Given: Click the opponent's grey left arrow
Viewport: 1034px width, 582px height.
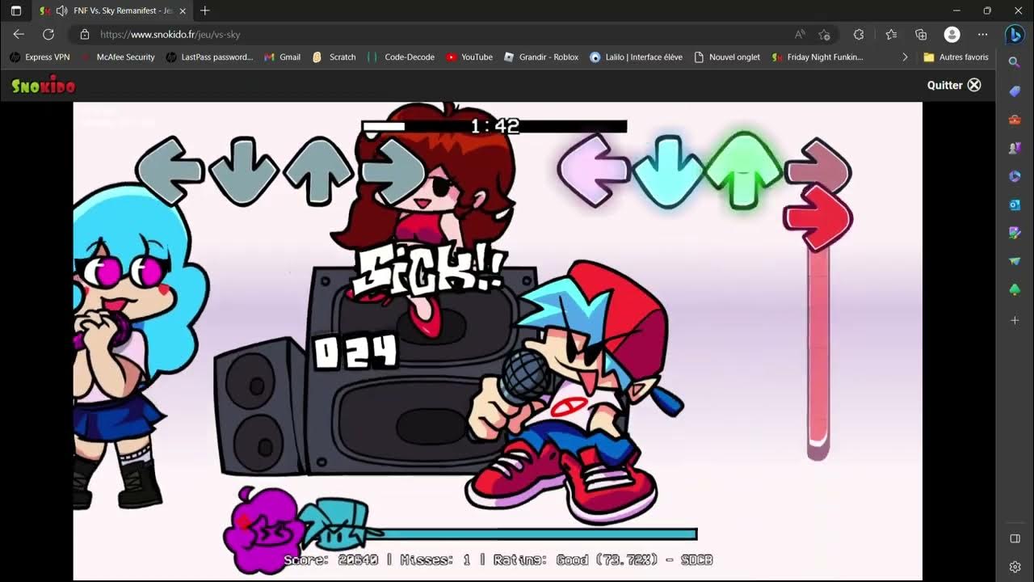Looking at the screenshot, I should tap(170, 171).
